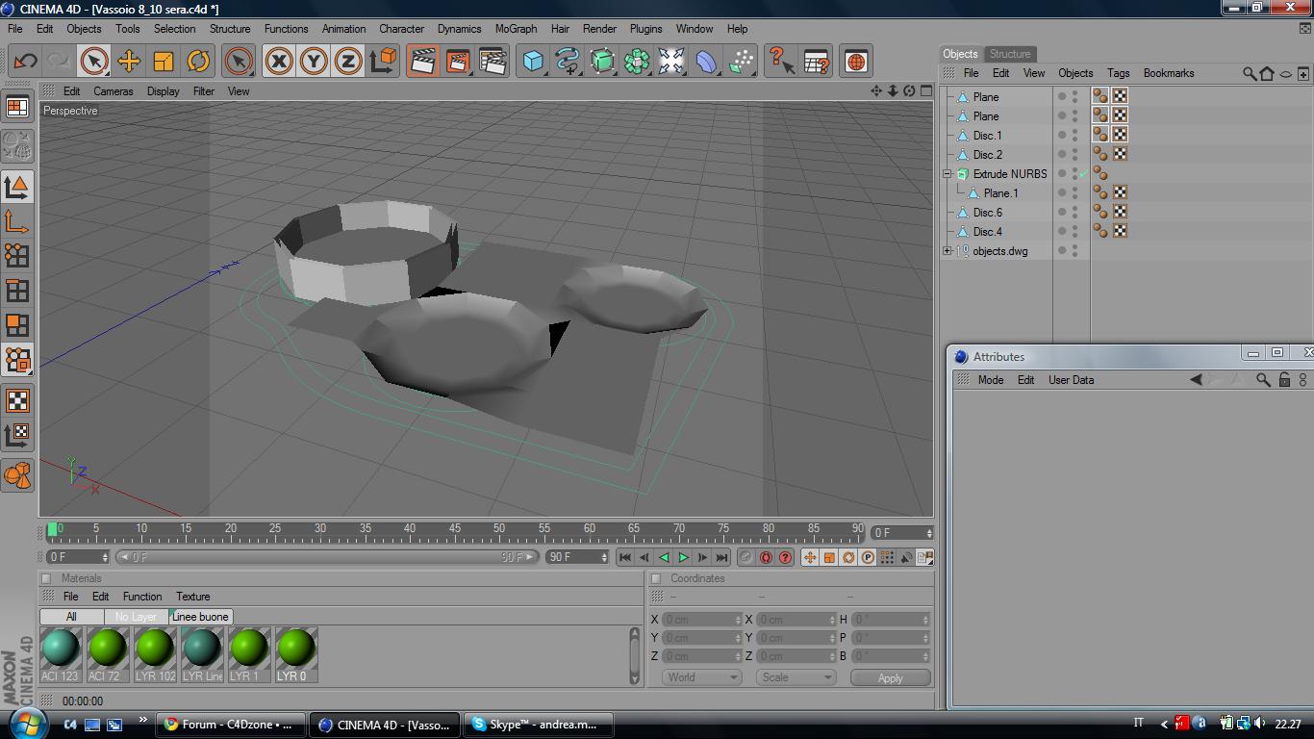Switch to Polygons mode
The height and width of the screenshot is (739, 1314).
pyautogui.click(x=17, y=325)
